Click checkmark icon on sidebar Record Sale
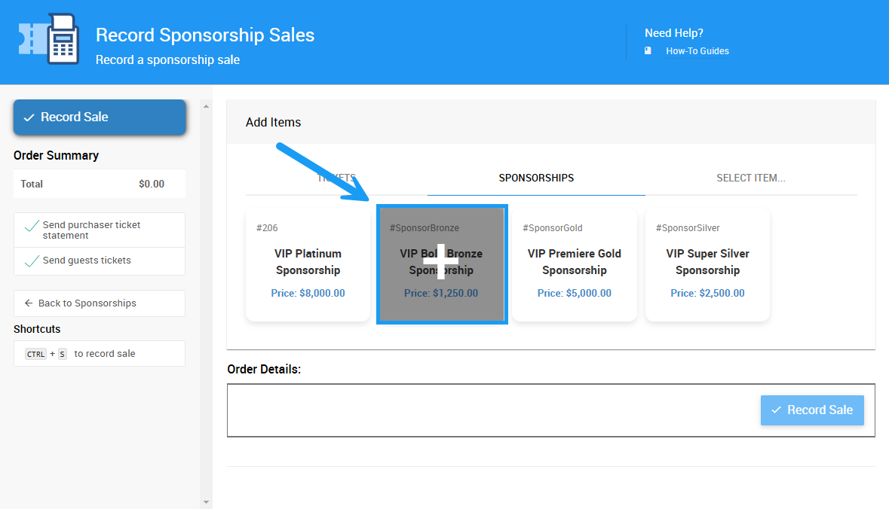Viewport: 889px width, 509px height. tap(29, 117)
